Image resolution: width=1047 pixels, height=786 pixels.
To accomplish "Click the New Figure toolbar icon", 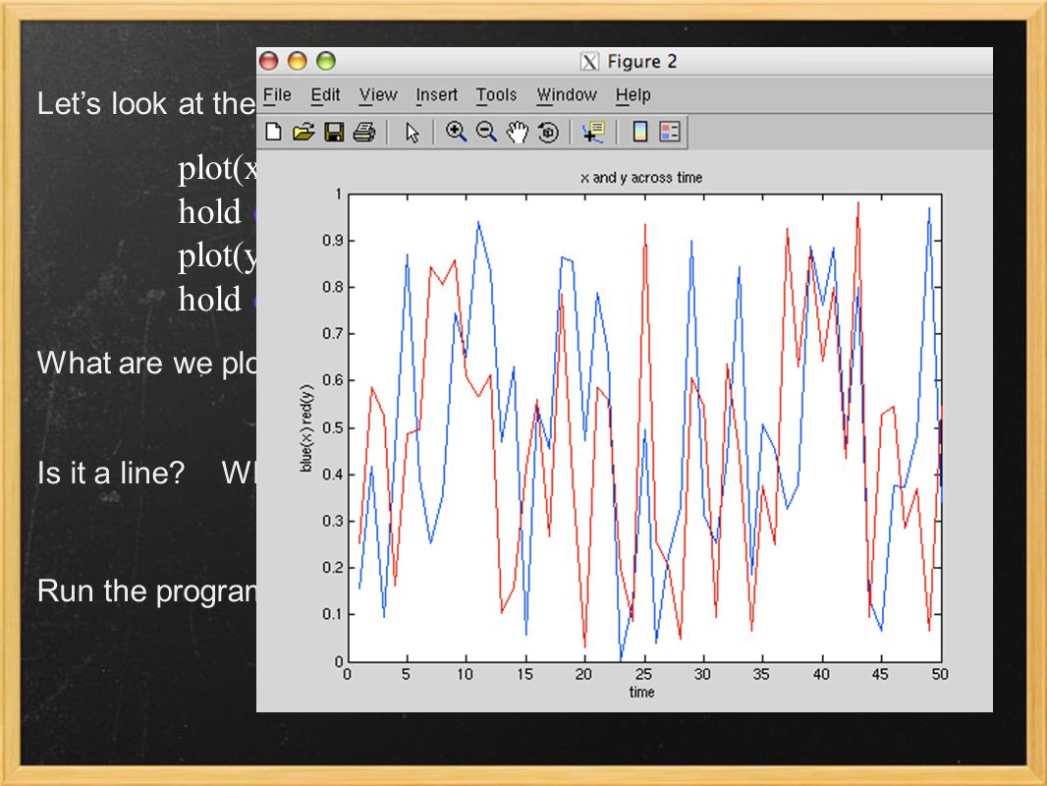I will click(x=273, y=132).
